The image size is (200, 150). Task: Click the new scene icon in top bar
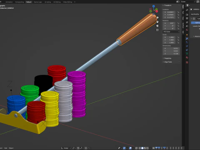pos(197,2)
